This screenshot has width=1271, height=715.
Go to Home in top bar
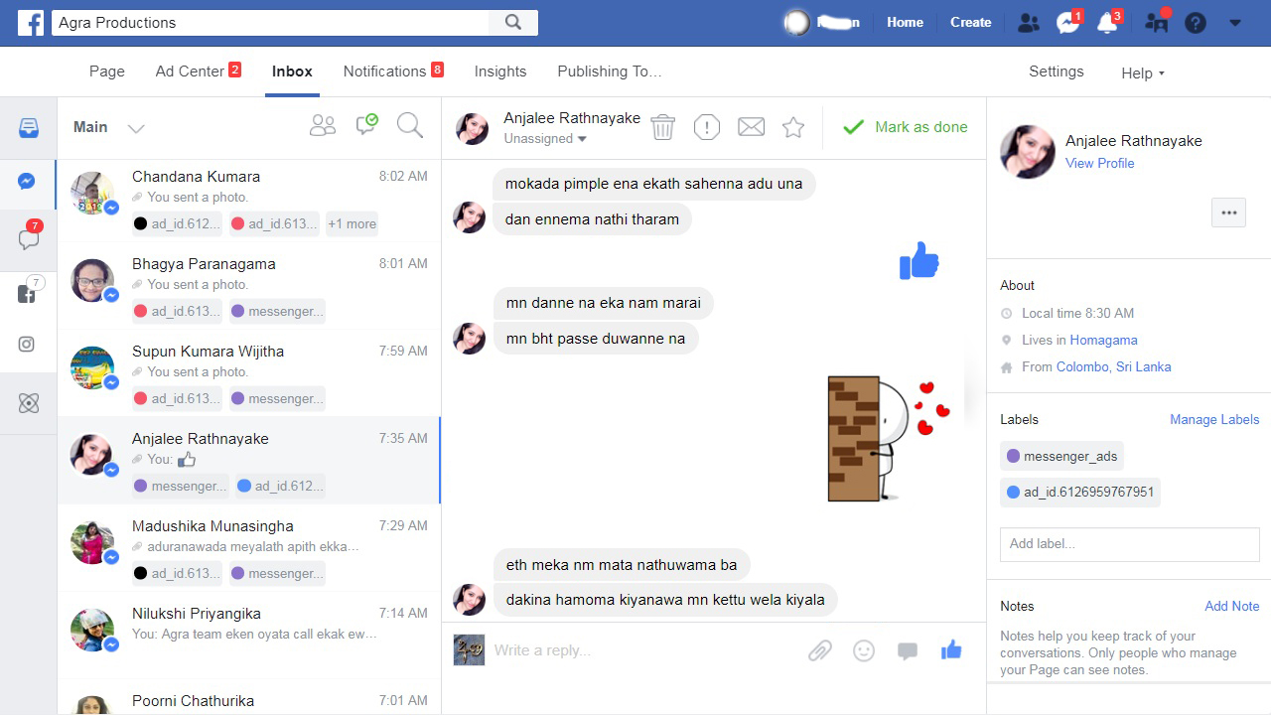coord(905,22)
